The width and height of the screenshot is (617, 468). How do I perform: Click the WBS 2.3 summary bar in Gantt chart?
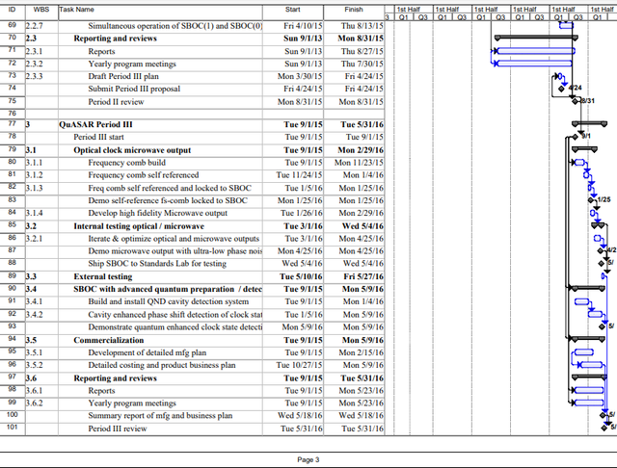pos(536,38)
